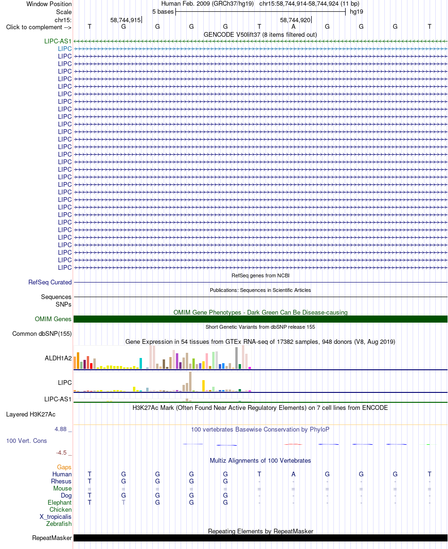This screenshot has height=549, width=448.
Task: Open 'Short Genetic Variants from dbSNP release 155'
Action: [260, 327]
